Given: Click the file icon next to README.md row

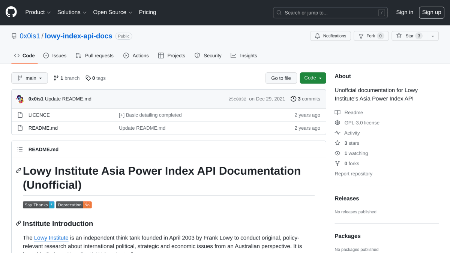Looking at the screenshot, I should [20, 128].
